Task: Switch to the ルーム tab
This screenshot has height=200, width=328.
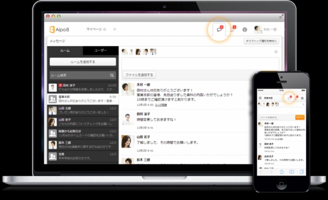Action: pos(65,51)
